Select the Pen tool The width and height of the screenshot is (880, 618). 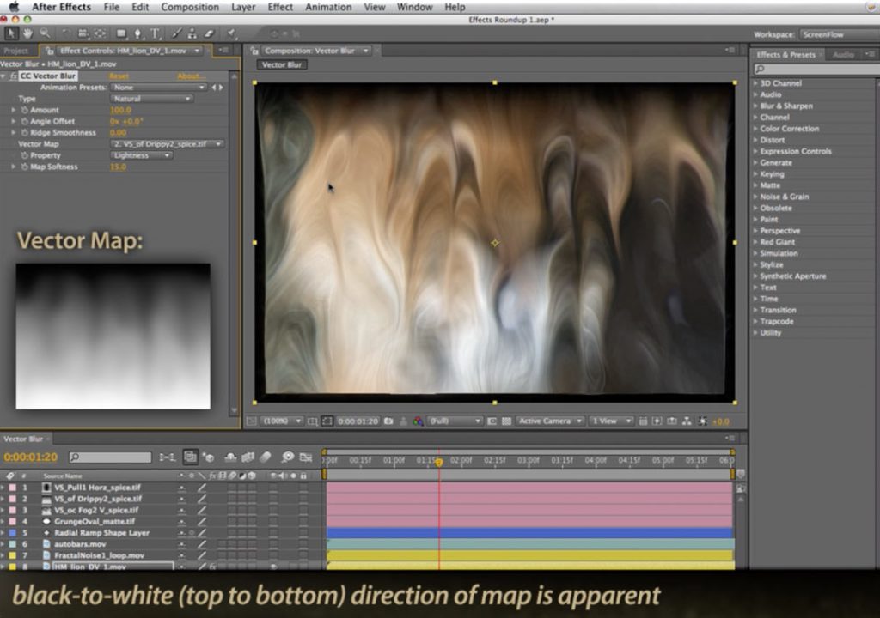pyautogui.click(x=138, y=33)
